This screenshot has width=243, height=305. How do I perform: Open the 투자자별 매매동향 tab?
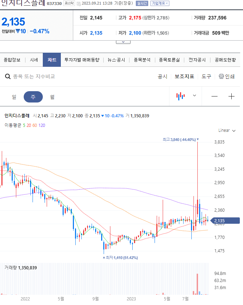pos(82,60)
